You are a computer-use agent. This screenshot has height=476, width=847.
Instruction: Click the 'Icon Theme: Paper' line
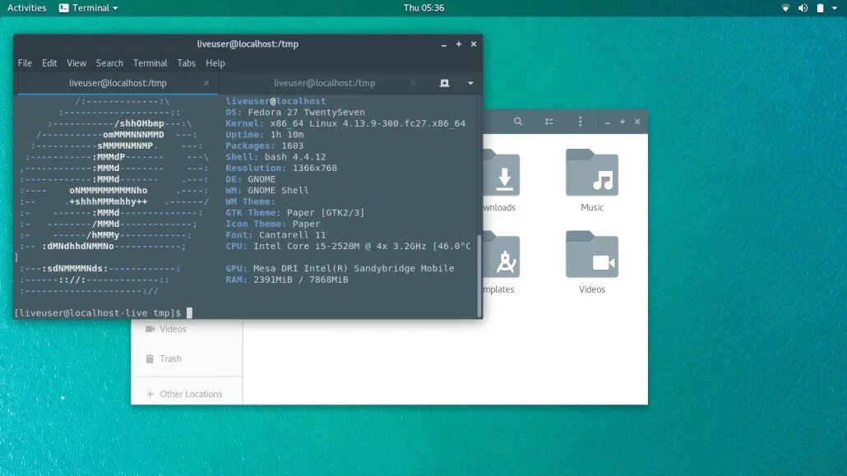coord(273,224)
